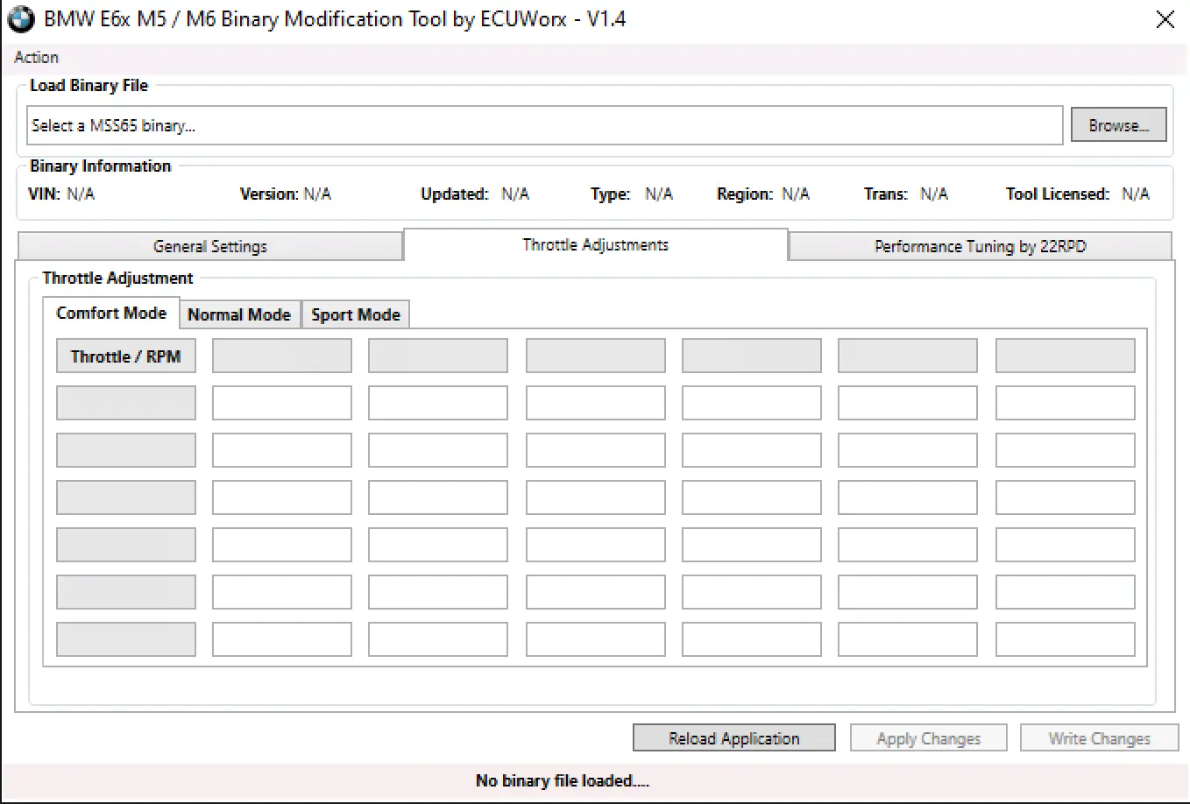
Task: Switch to the Normal Mode tab
Action: click(x=239, y=314)
